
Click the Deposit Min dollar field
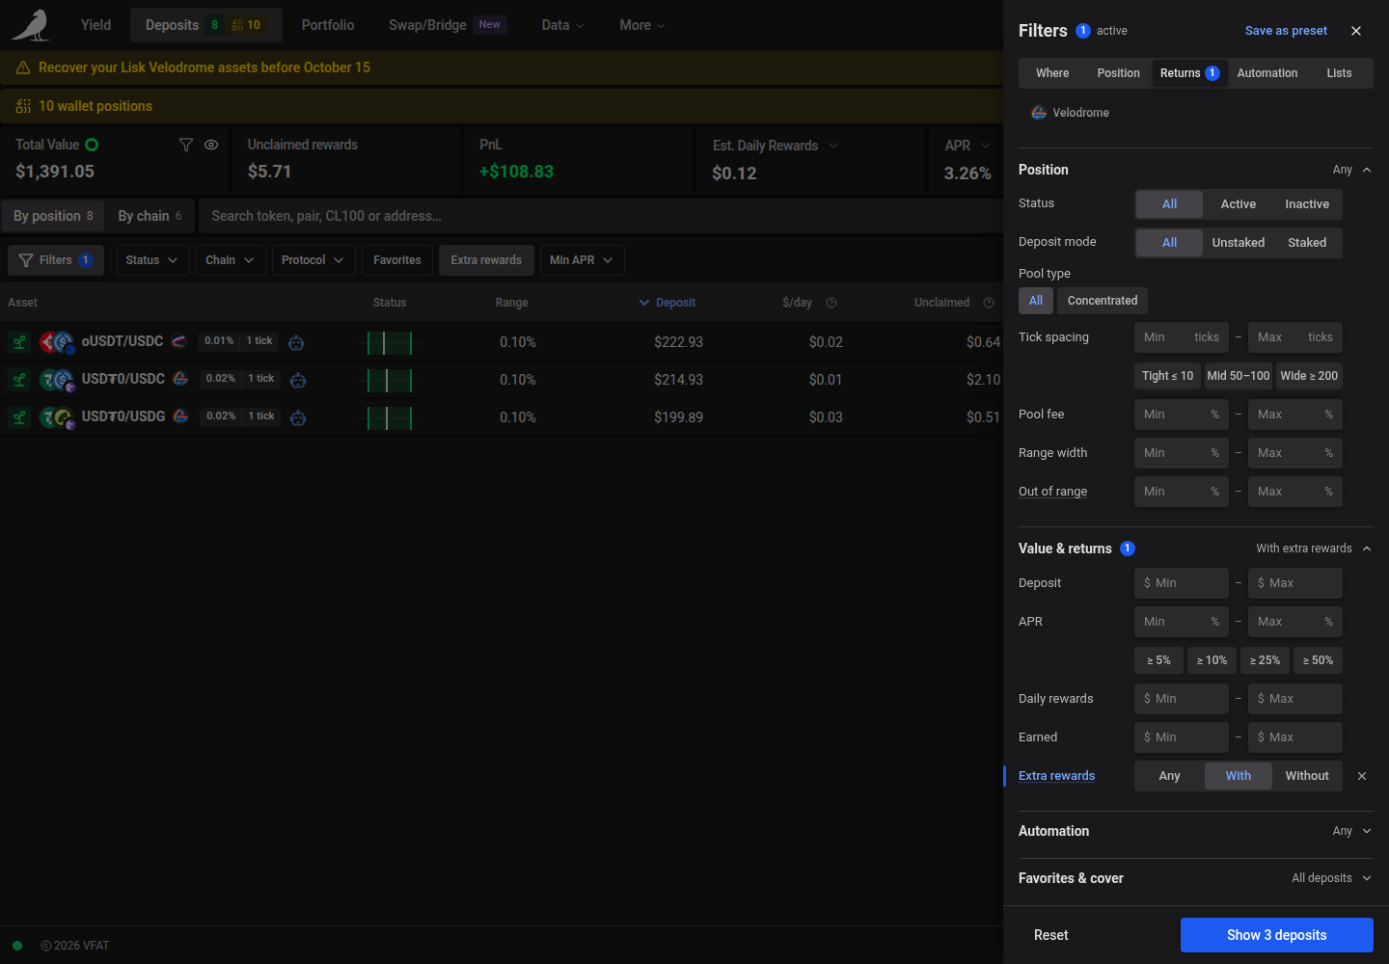(x=1182, y=583)
